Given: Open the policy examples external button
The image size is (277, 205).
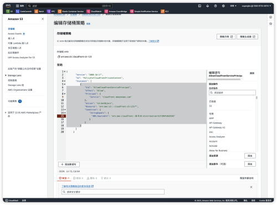Looking at the screenshot, I should coord(226,37).
